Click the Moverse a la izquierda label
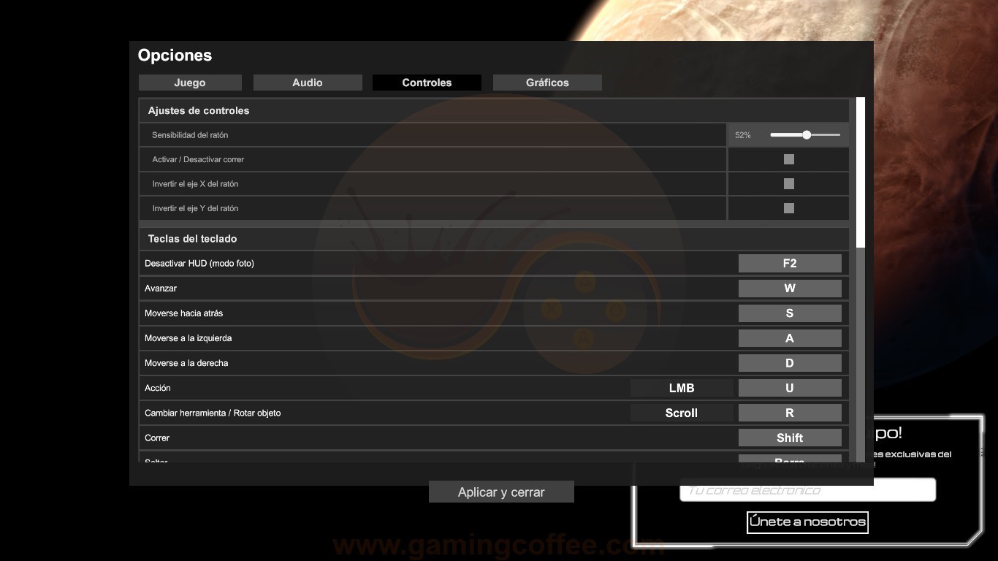 [x=188, y=338]
